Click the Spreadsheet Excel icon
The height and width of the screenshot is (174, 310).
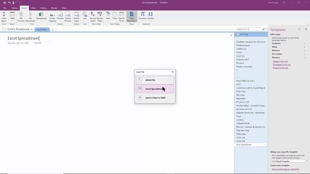41,14
